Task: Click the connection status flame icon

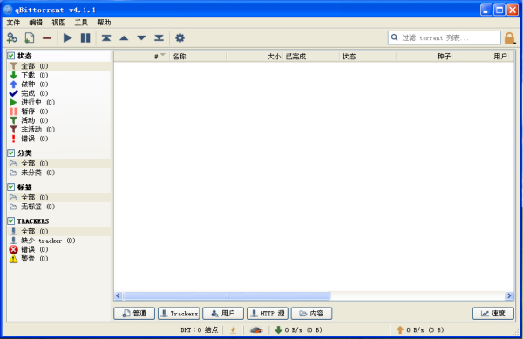Action: point(233,330)
